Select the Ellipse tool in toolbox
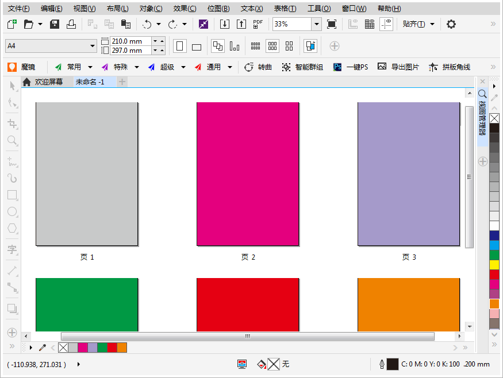The width and height of the screenshot is (503, 378). tap(12, 211)
